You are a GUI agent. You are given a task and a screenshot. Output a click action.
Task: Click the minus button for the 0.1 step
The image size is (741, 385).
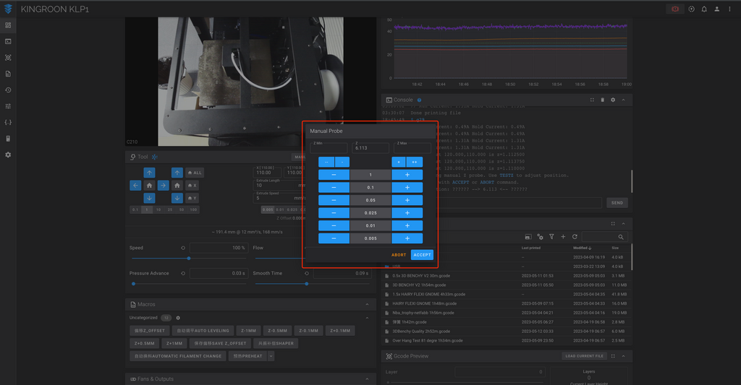[334, 187]
